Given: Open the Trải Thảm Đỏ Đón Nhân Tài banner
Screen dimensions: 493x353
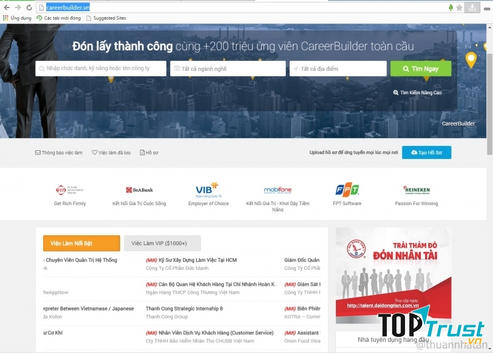Looking at the screenshot, I should [393, 275].
